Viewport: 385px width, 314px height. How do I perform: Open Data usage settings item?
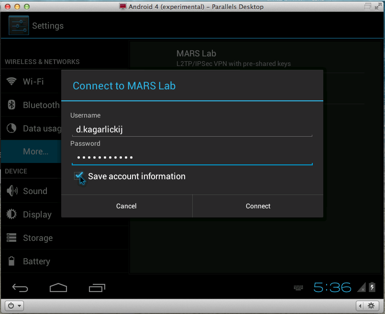(x=31, y=128)
